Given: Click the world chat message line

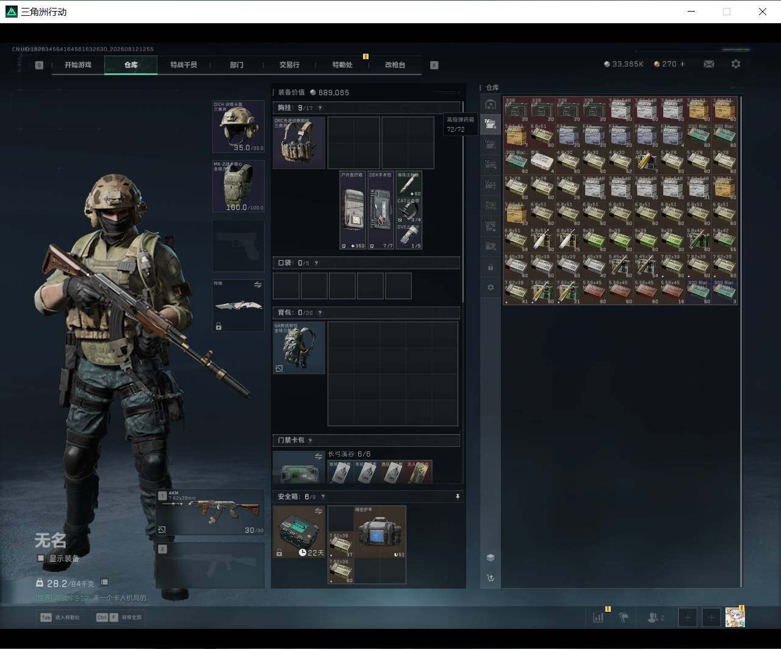Looking at the screenshot, I should point(90,598).
